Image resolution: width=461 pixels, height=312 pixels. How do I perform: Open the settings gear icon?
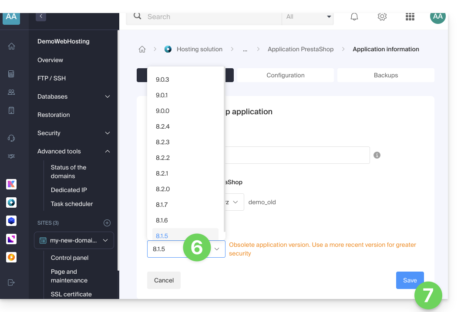382,17
